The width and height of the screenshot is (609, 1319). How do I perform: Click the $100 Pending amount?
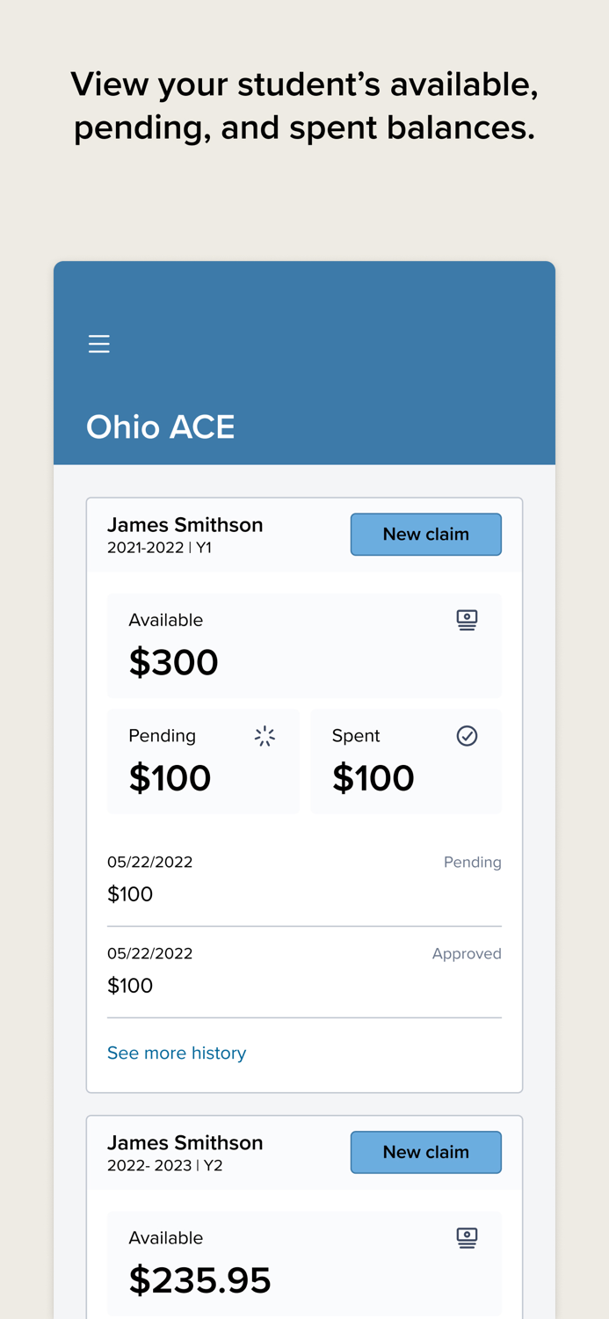[170, 777]
